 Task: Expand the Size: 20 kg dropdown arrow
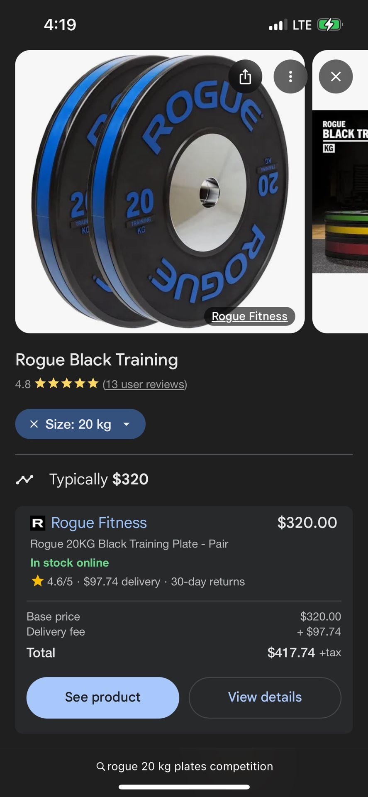pos(127,424)
